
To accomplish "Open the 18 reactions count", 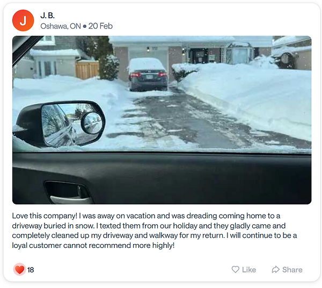I will pyautogui.click(x=31, y=270).
